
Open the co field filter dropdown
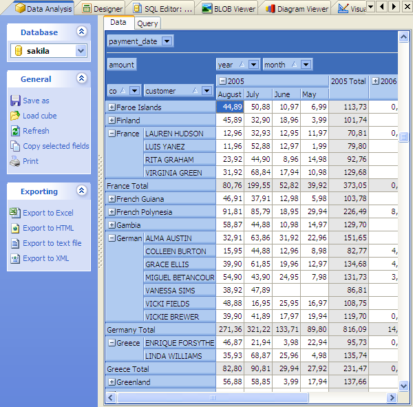[x=134, y=91]
